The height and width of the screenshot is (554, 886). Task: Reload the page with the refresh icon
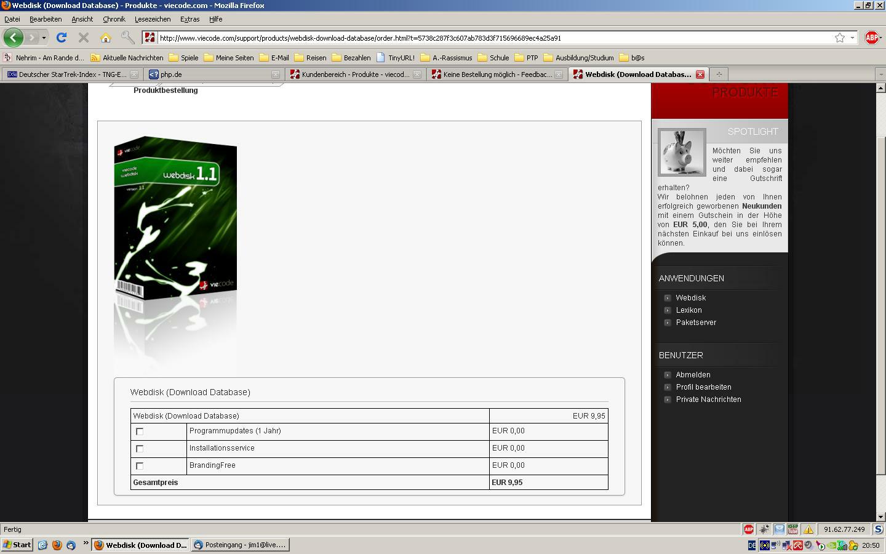pyautogui.click(x=62, y=38)
